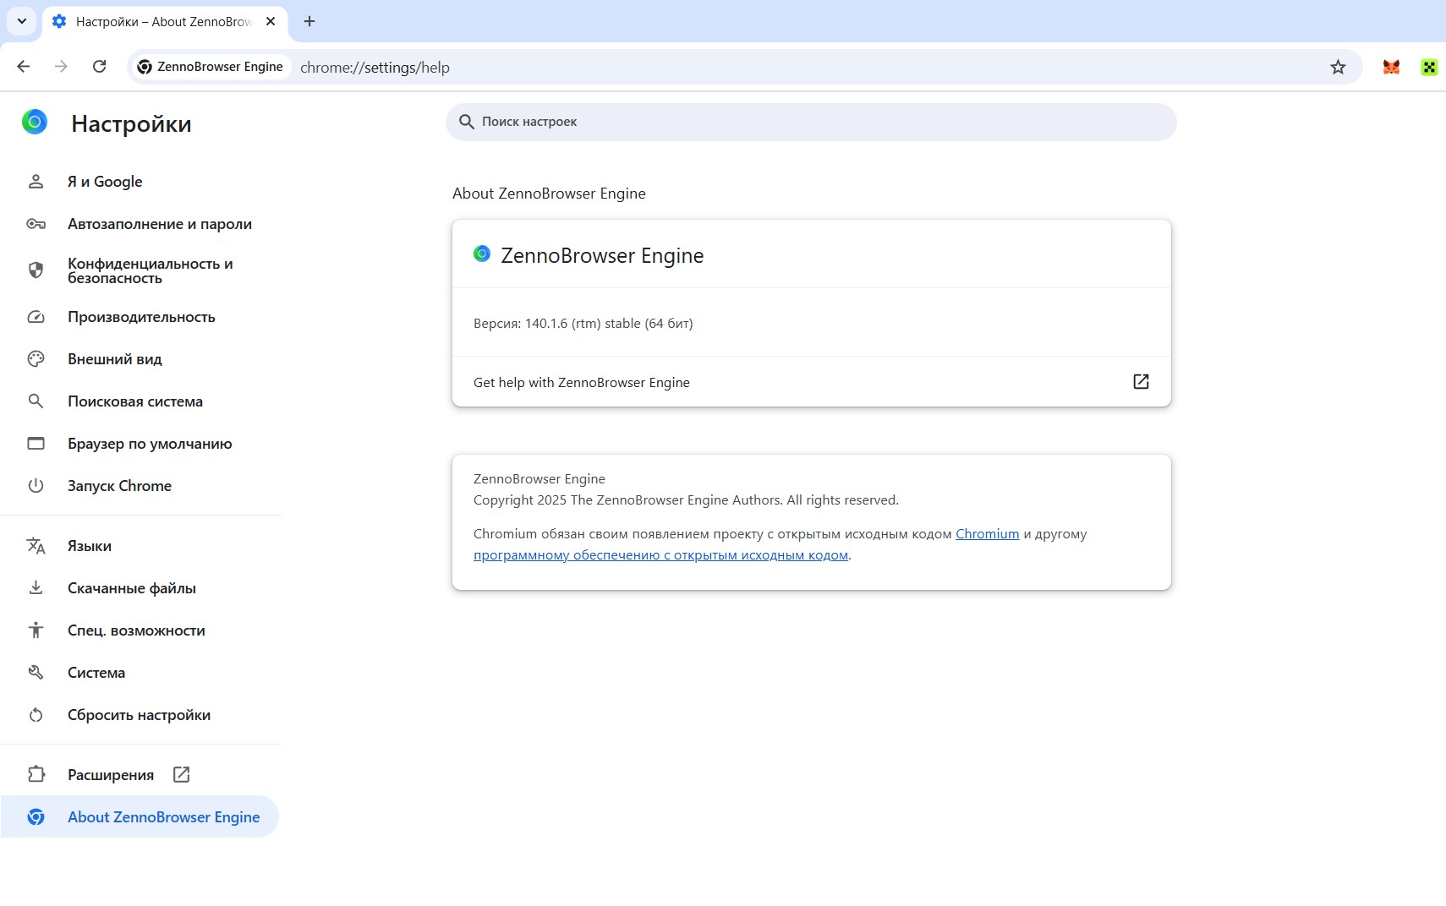Click the About ZennoBrowser Engine page heading
The height and width of the screenshot is (906, 1446).
[549, 194]
